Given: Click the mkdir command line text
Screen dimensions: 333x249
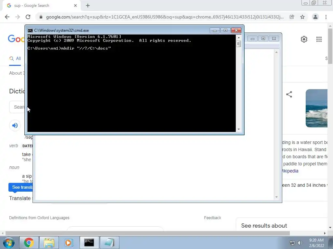Looking at the screenshot, I should coord(69,48).
